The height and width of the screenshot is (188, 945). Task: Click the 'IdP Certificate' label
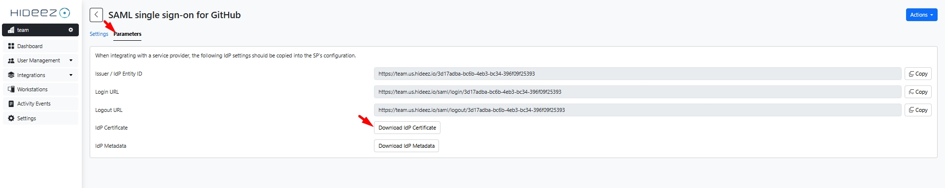(x=111, y=128)
